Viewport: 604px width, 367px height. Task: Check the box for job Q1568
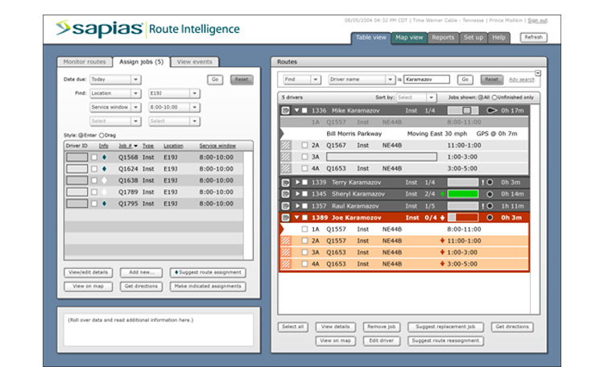[94, 157]
